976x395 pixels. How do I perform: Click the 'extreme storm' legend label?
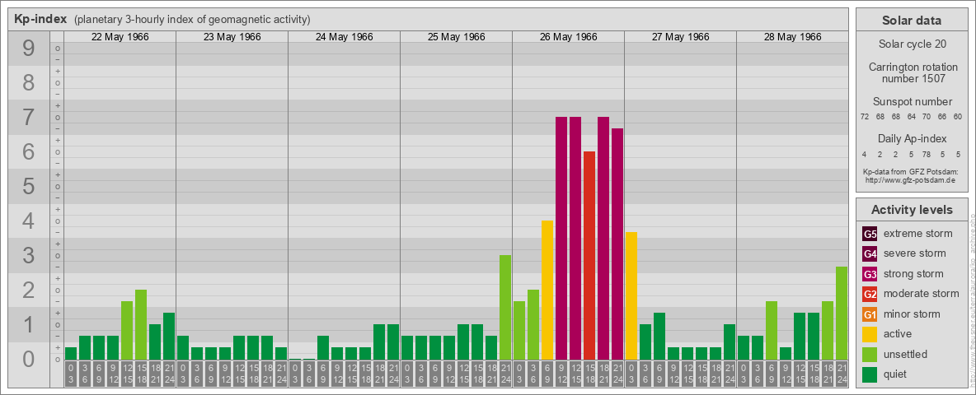pos(918,235)
